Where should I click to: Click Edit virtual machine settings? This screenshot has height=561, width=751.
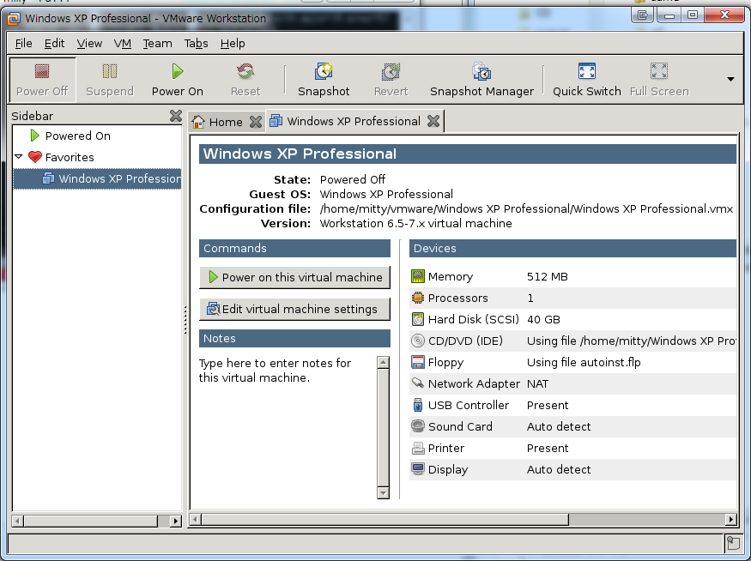point(294,309)
